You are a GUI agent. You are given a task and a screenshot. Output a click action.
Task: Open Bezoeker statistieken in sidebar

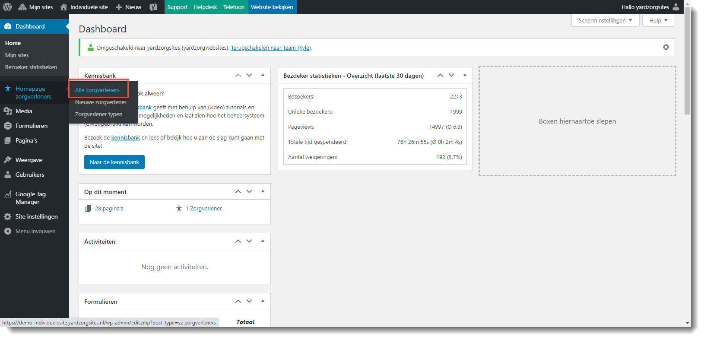click(31, 67)
